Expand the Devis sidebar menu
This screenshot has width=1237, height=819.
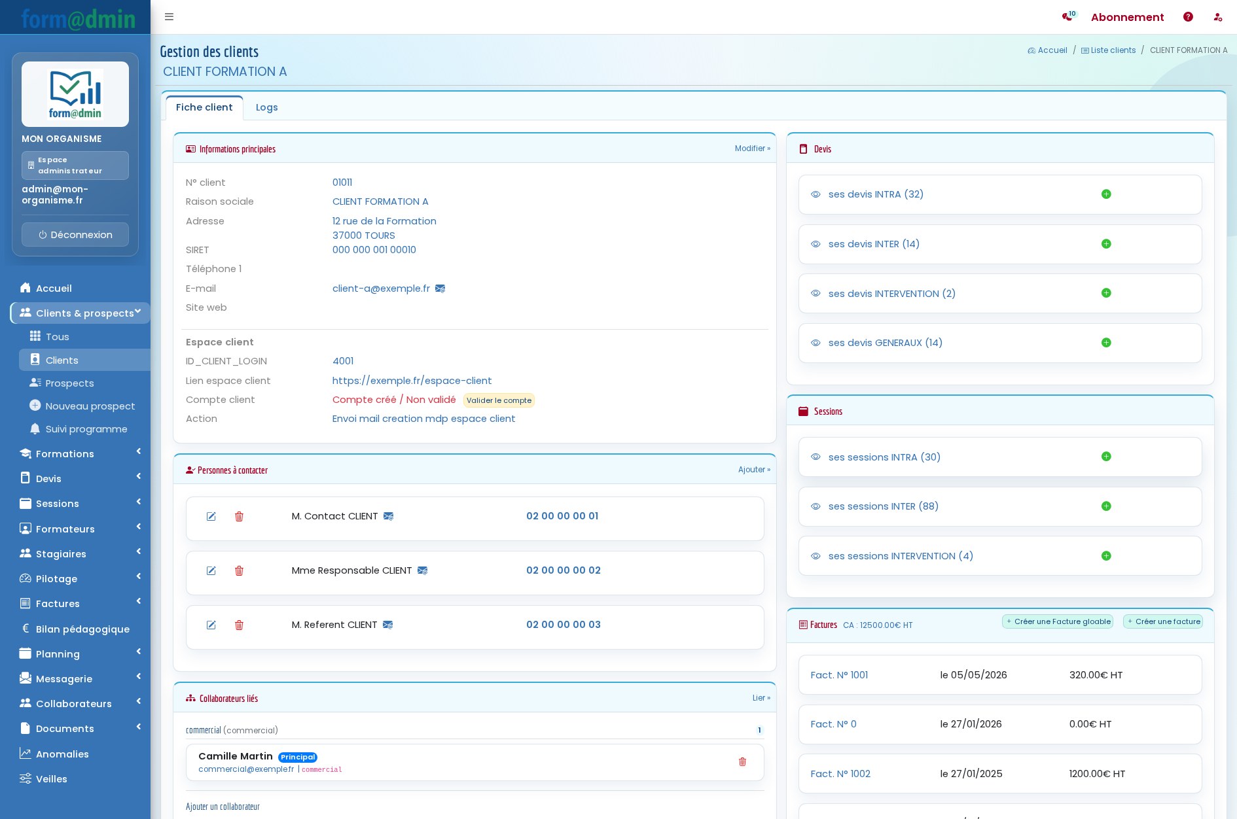click(81, 479)
